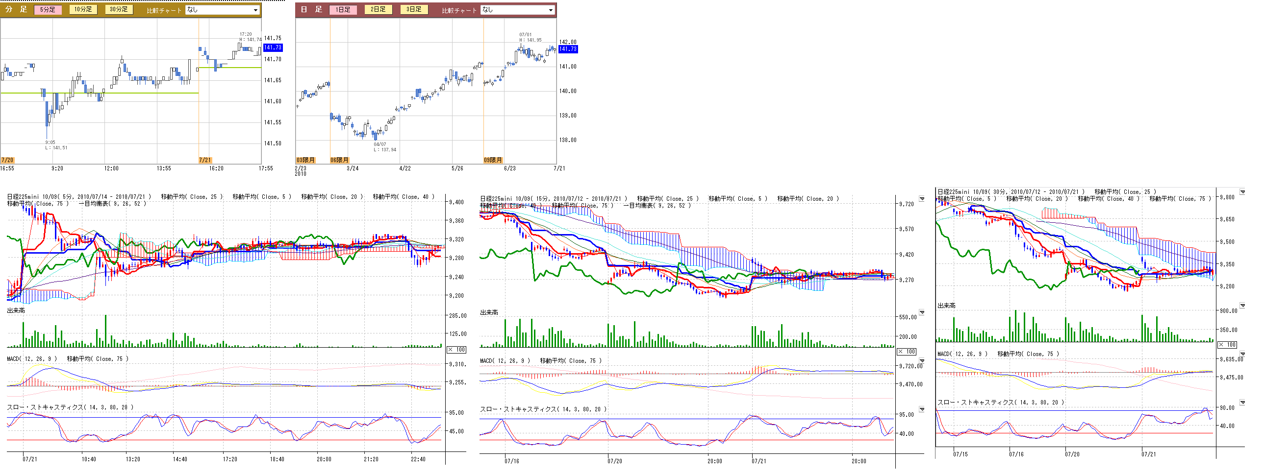Click stochastics panel arrow in 30-minute chart
Screen dimensions: 1264x474
1242,403
